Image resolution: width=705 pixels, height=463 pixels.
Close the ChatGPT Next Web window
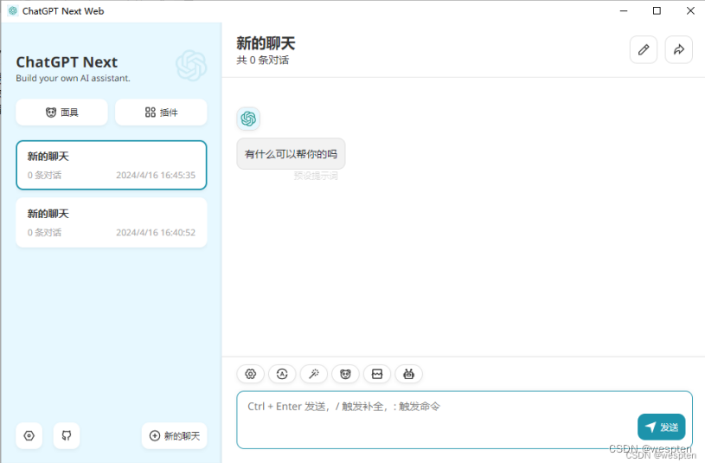pyautogui.click(x=690, y=10)
